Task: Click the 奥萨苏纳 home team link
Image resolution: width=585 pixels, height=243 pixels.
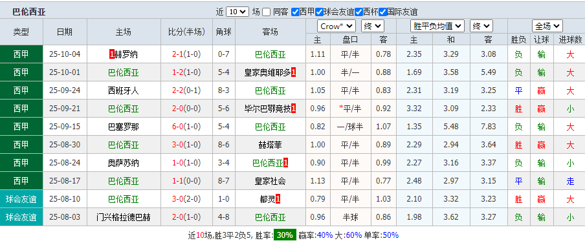Action: click(123, 164)
